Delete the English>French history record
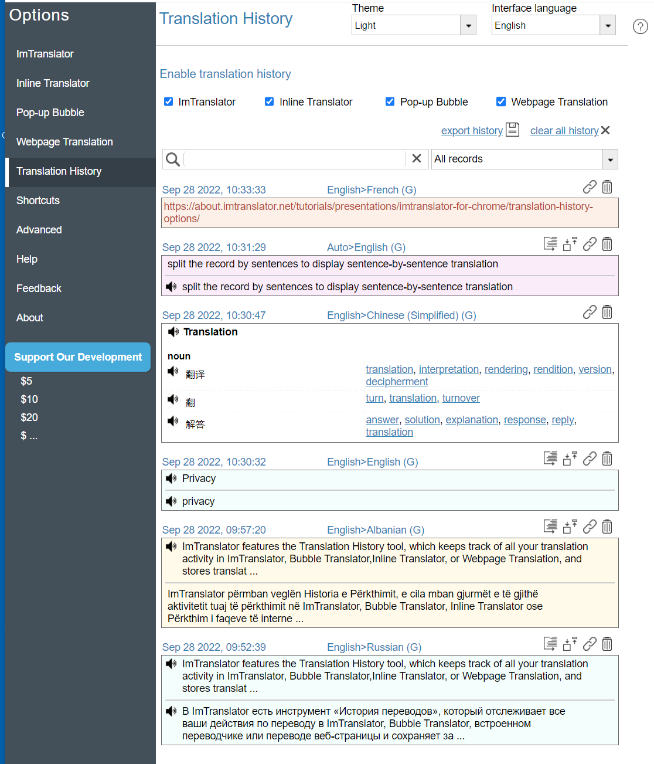The height and width of the screenshot is (764, 654). [x=607, y=187]
